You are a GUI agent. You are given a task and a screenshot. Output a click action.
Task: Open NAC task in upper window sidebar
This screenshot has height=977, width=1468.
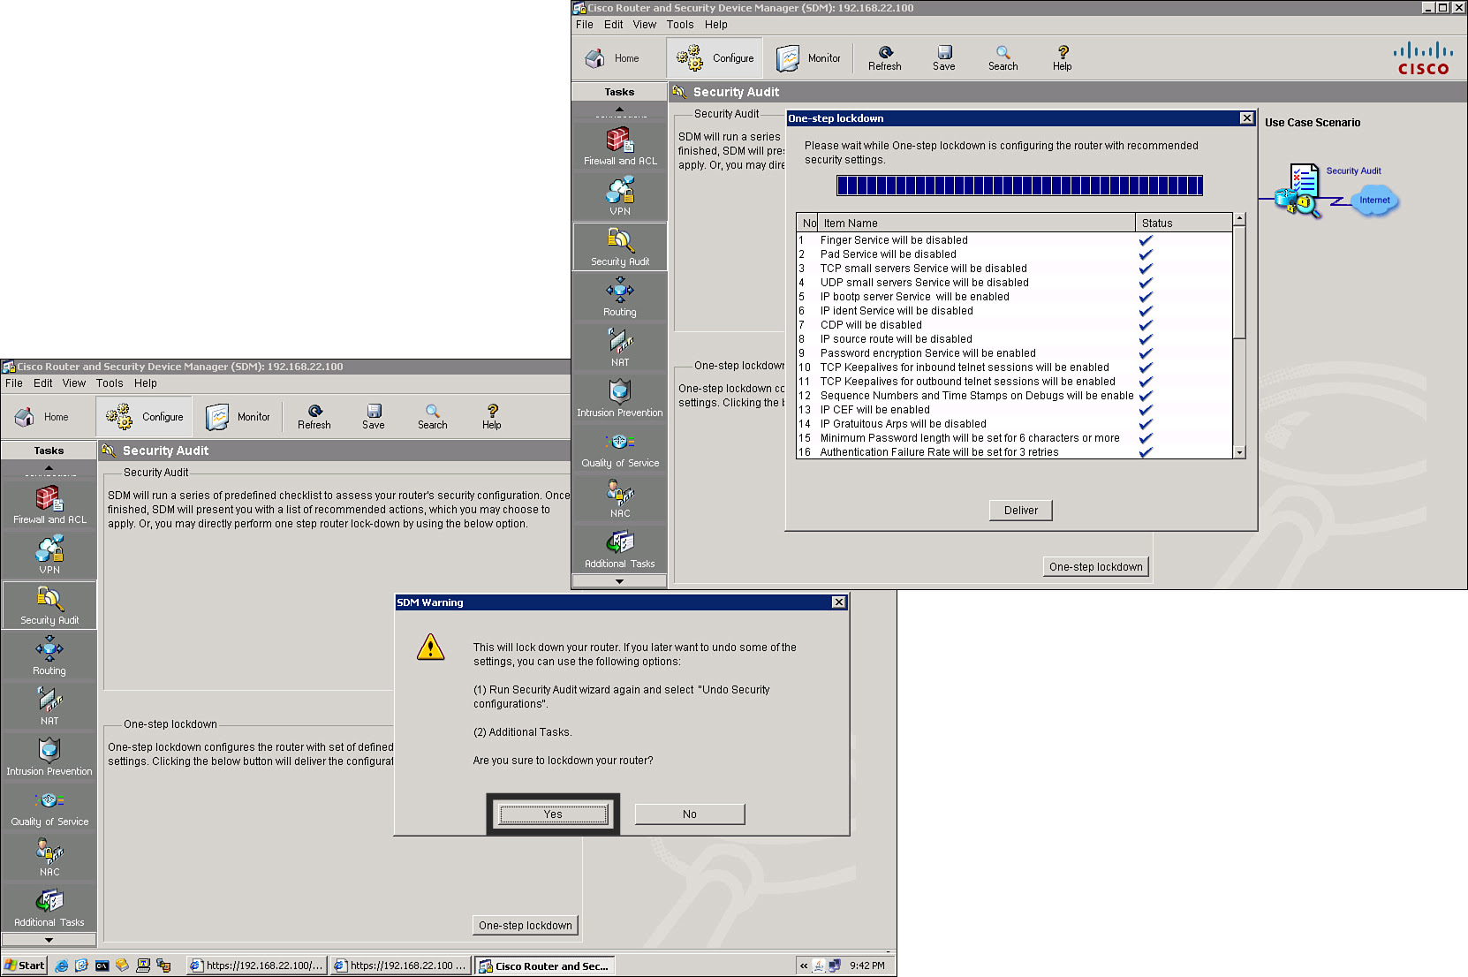pos(620,498)
